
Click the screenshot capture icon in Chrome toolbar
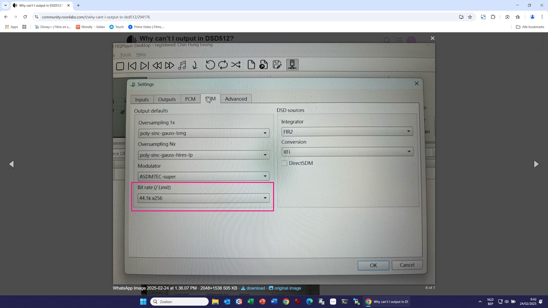pos(507,17)
